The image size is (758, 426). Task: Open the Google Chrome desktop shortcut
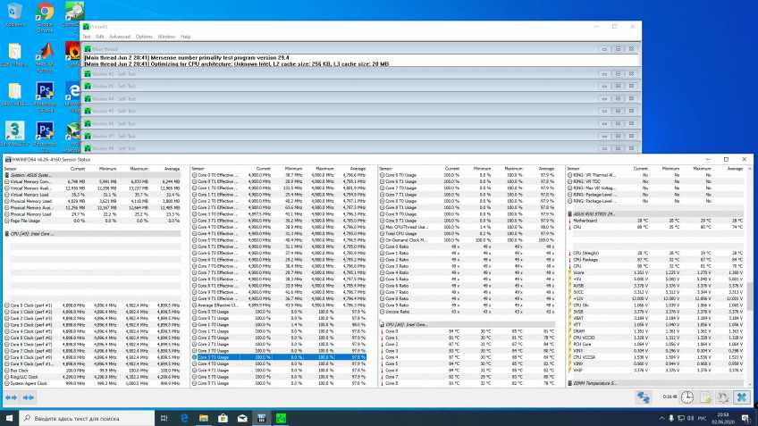coord(44,13)
